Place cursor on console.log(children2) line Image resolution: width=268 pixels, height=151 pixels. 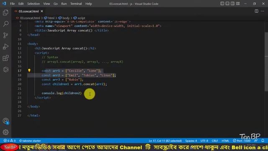(62, 93)
